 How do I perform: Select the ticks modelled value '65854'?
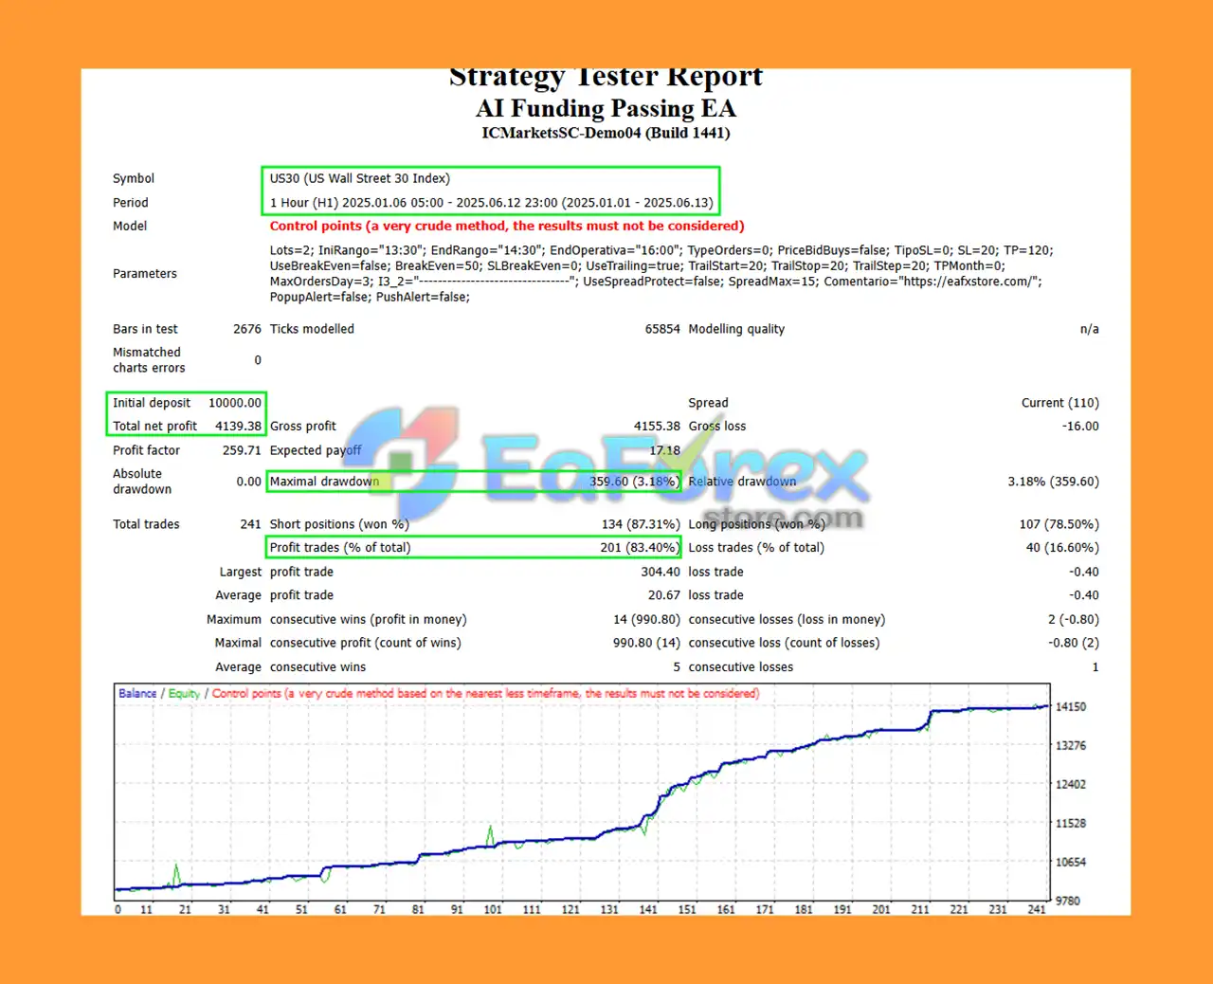tap(662, 329)
